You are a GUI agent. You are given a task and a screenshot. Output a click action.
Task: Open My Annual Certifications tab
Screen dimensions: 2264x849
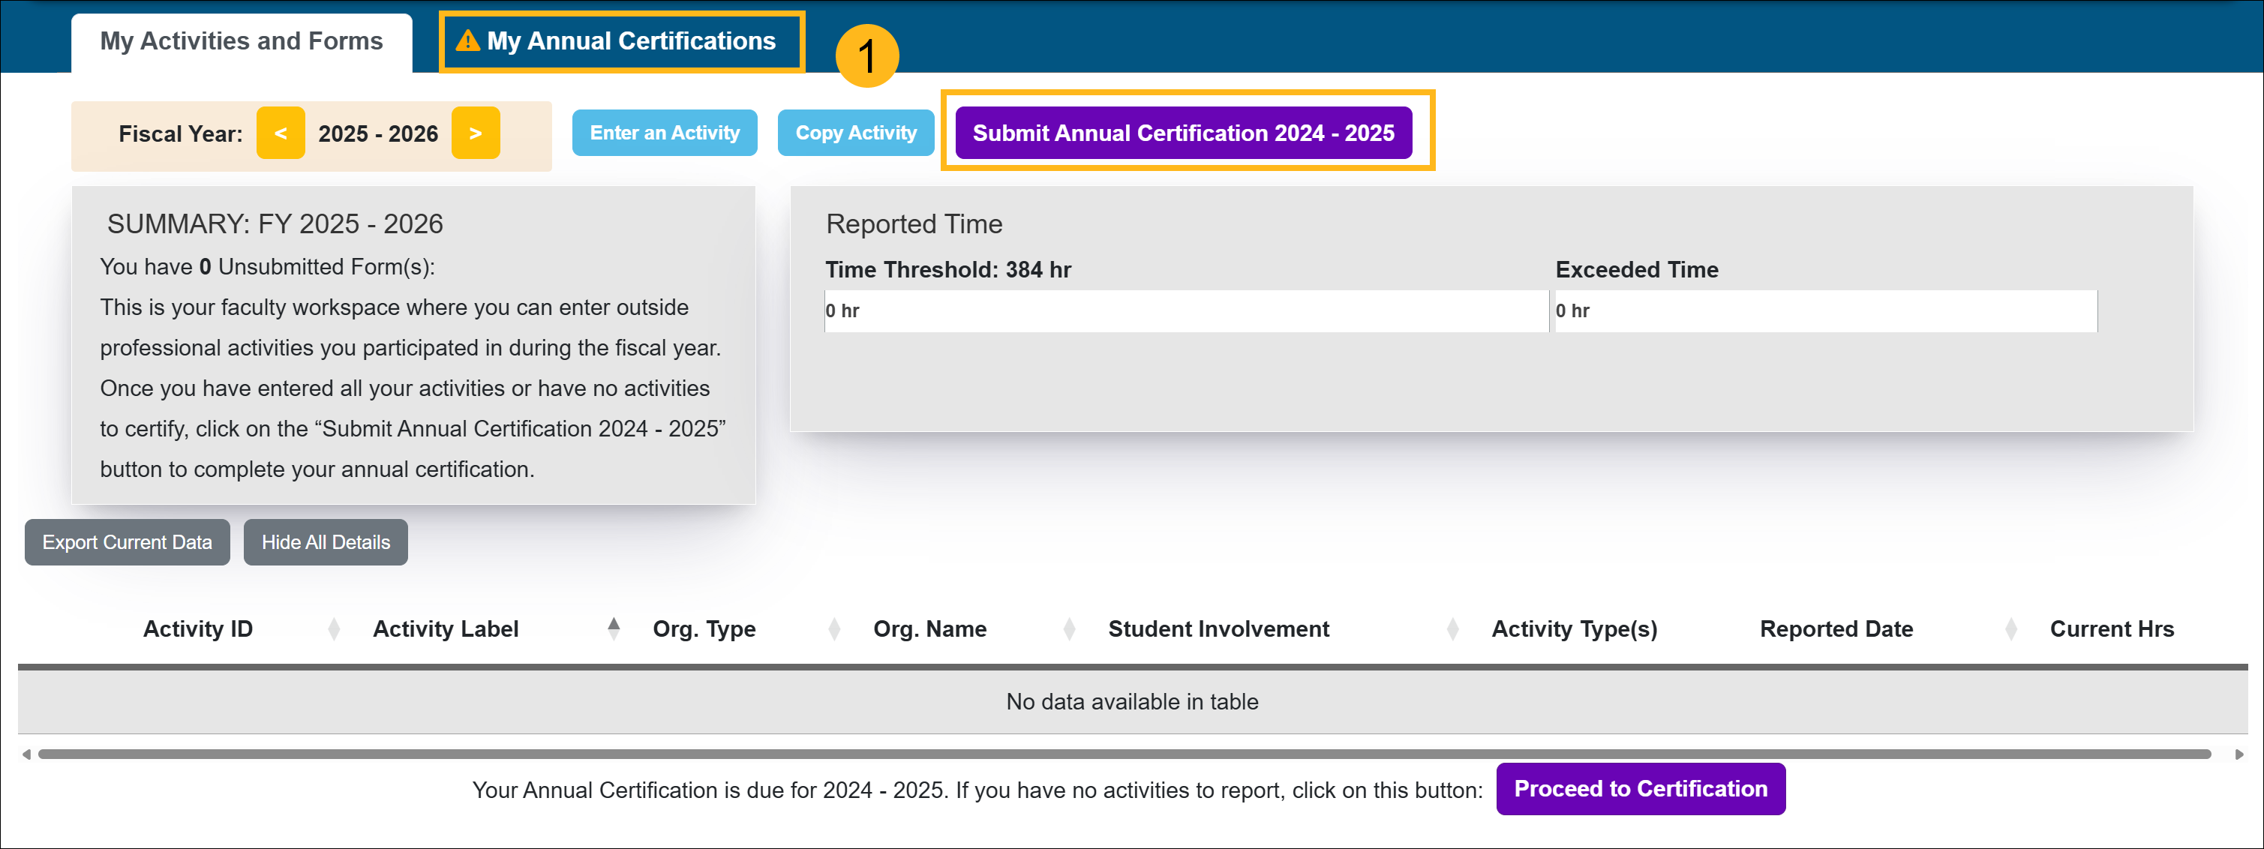[x=631, y=41]
